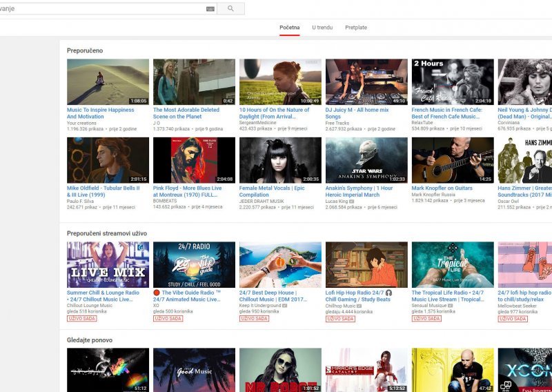Open Music To Inspire Happiness And Motivation title

click(100, 113)
